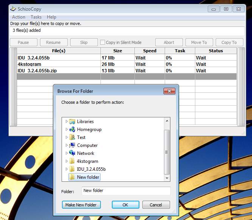Expand the Libraries tree node
252x220 pixels.
(x=66, y=122)
